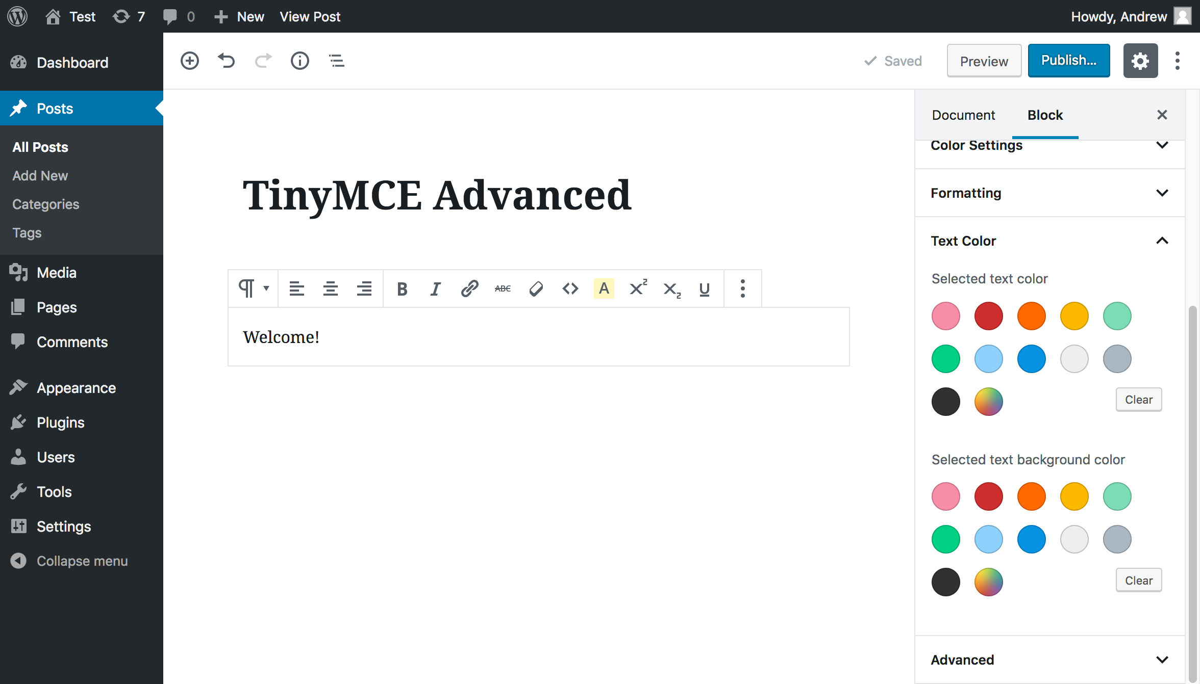The image size is (1200, 684).
Task: Click the clear formatting eraser icon
Action: tap(536, 288)
